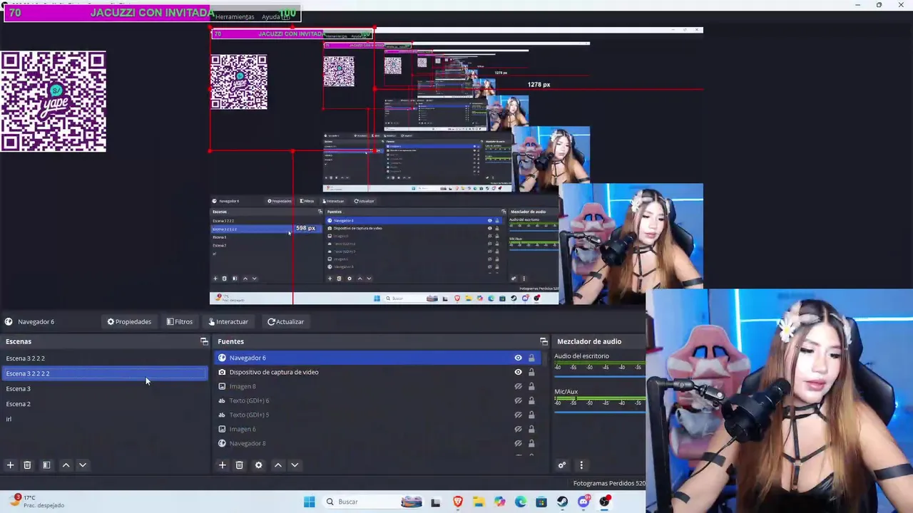The height and width of the screenshot is (513, 913).
Task: Toggle lock on Texto (GDI+) 5 source
Action: point(531,415)
